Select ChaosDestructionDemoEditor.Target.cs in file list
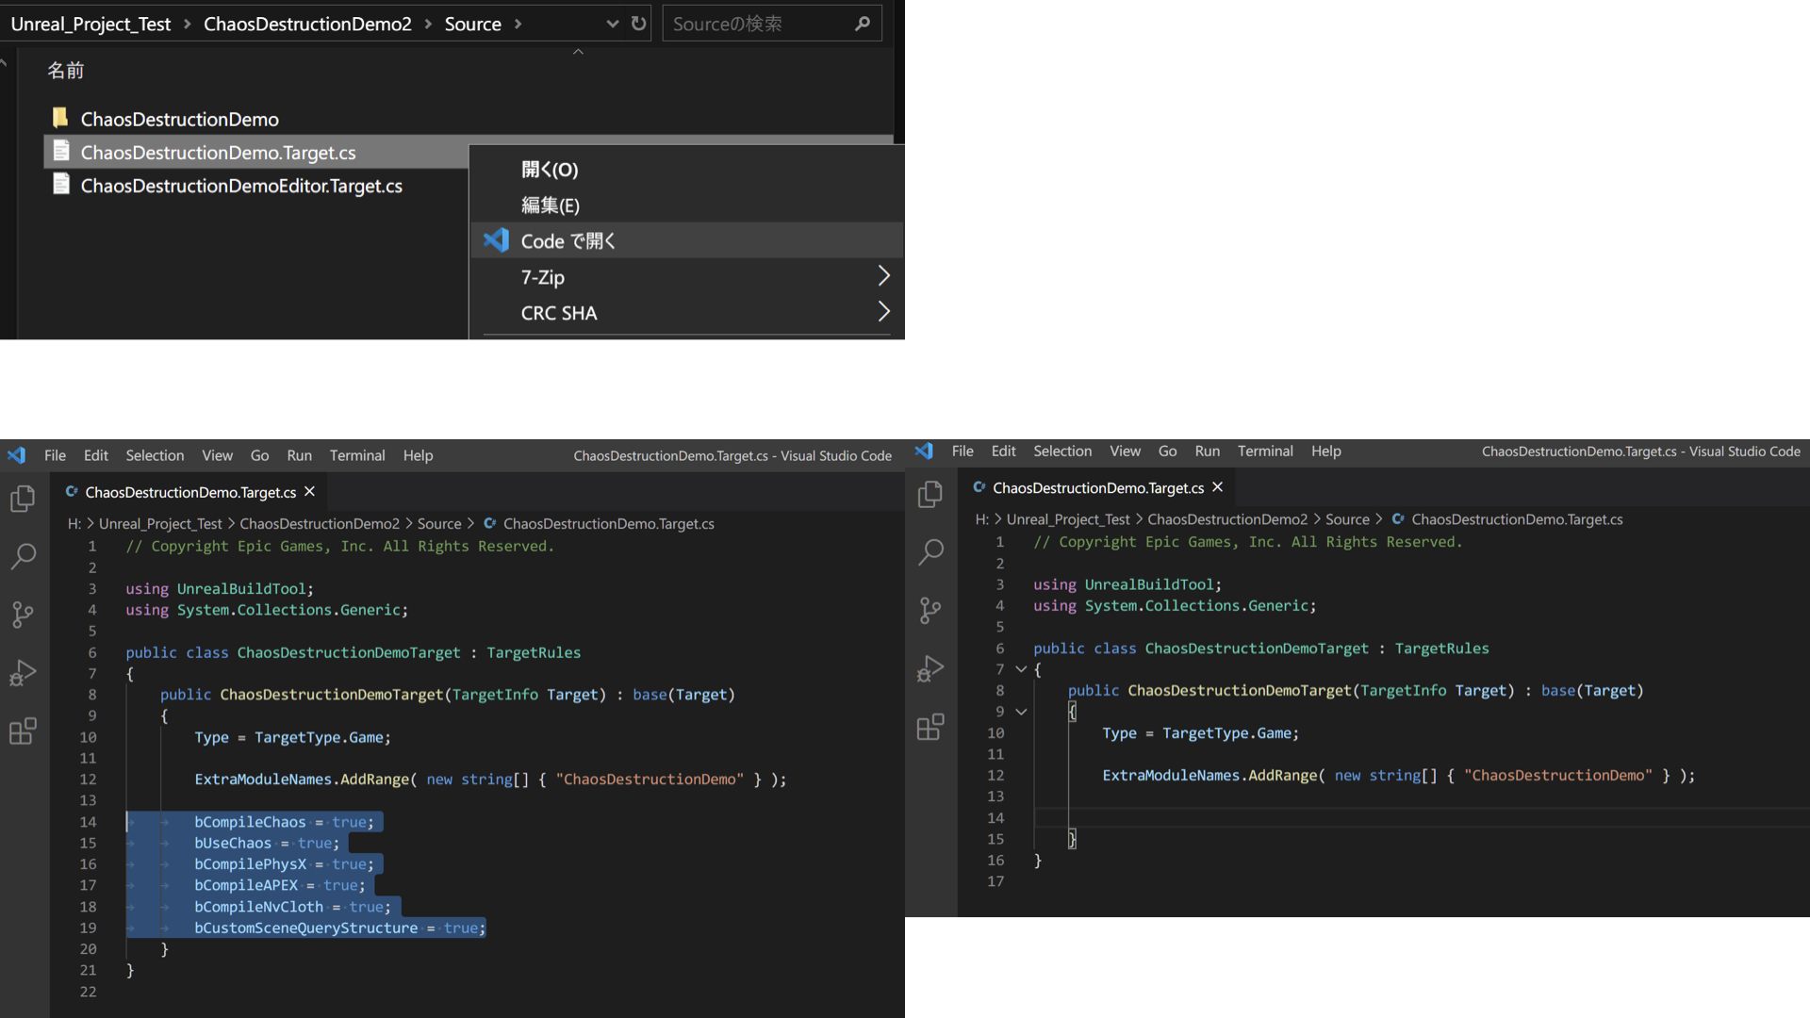Viewport: 1810px width, 1018px height. pyautogui.click(x=241, y=186)
